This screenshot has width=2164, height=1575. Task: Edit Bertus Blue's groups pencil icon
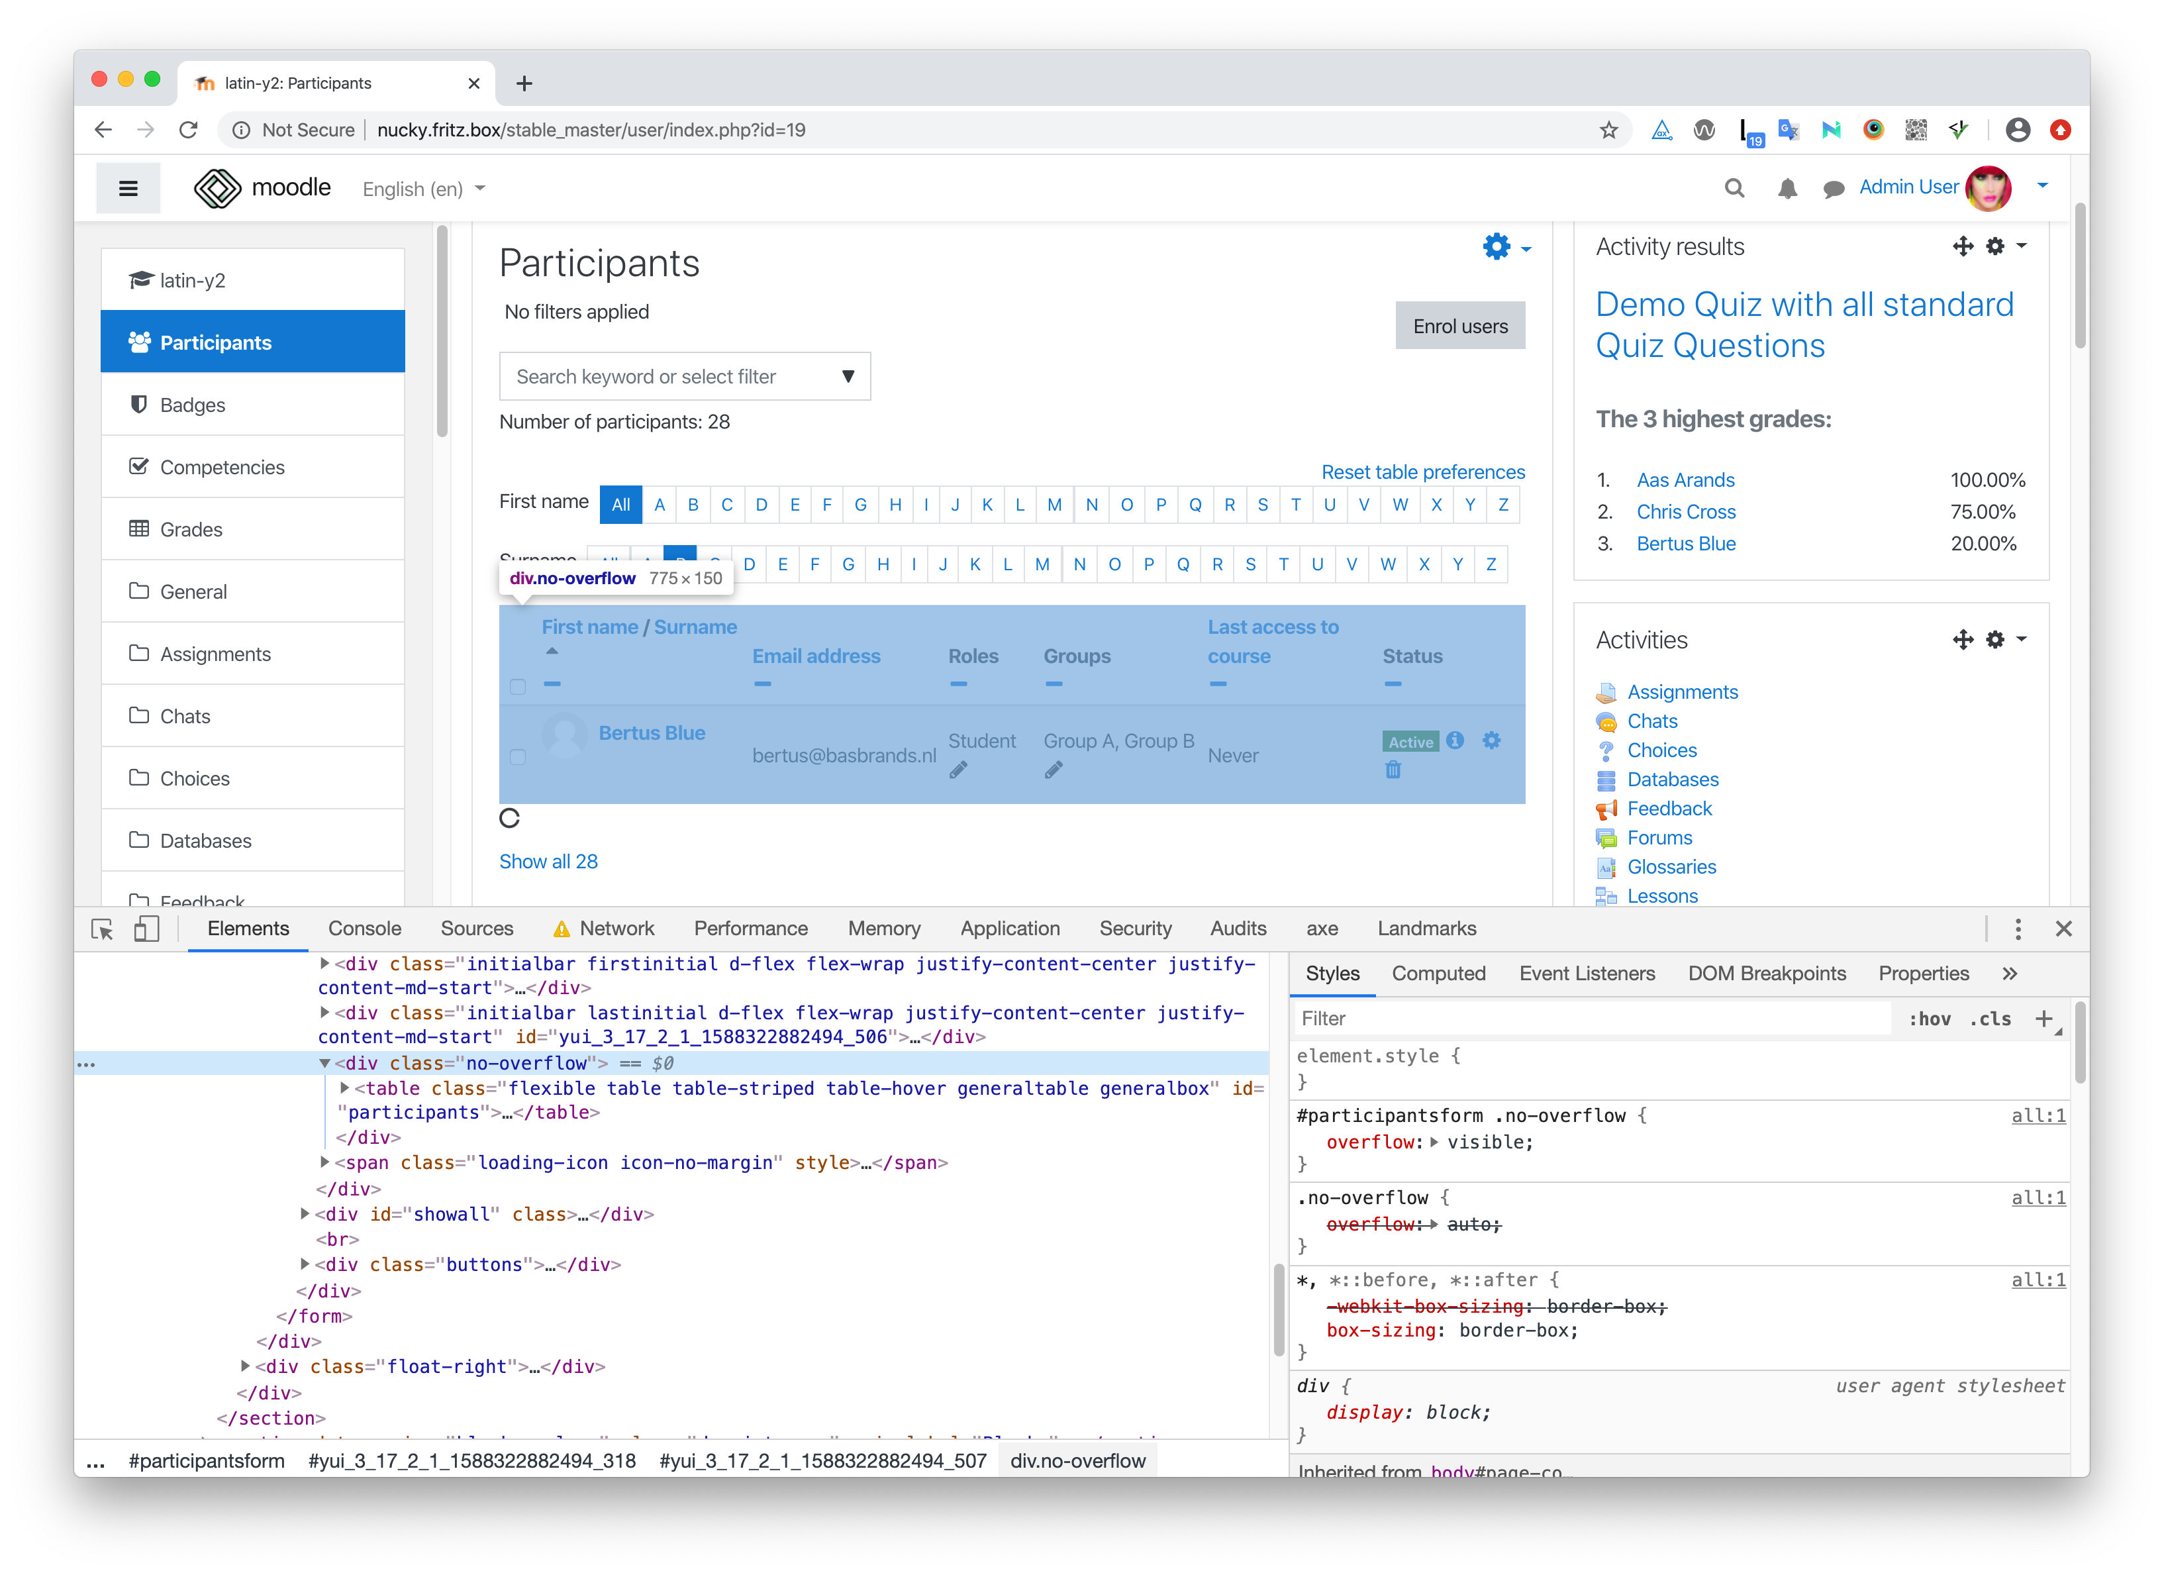coord(1054,770)
